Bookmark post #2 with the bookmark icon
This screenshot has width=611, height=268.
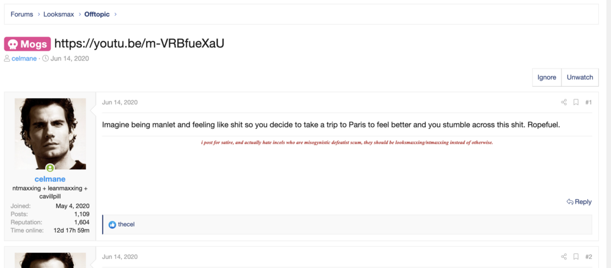pyautogui.click(x=576, y=256)
